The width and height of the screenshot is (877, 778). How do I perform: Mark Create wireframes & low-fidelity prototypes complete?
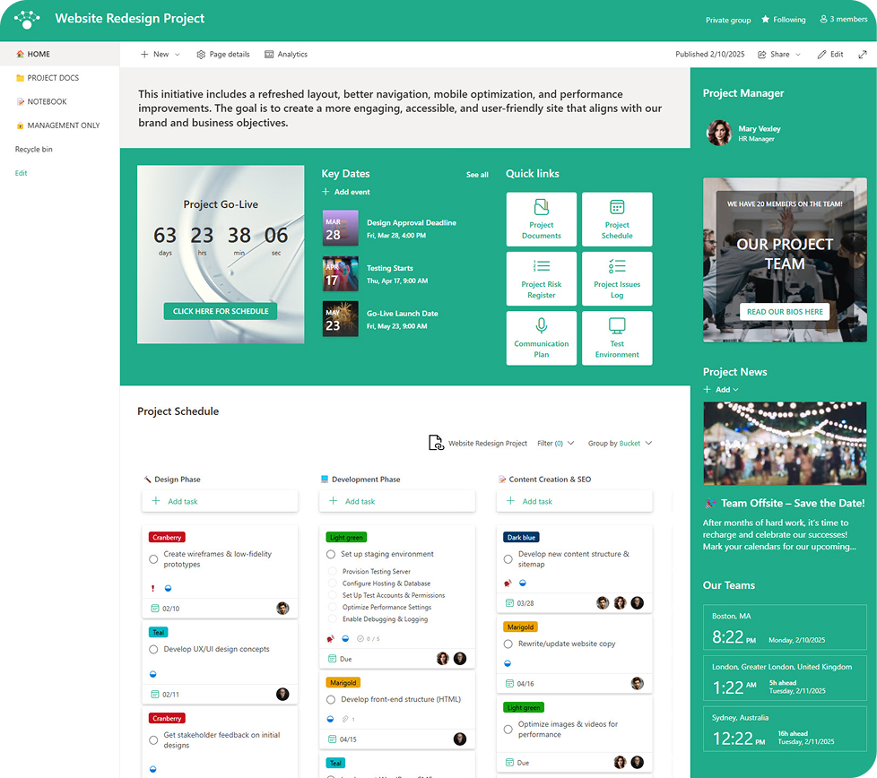click(x=153, y=559)
